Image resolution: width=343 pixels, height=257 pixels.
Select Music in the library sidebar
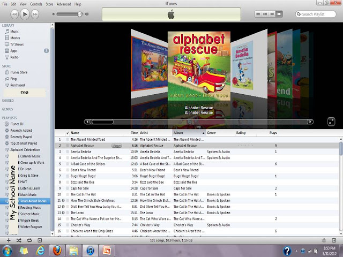(x=14, y=32)
